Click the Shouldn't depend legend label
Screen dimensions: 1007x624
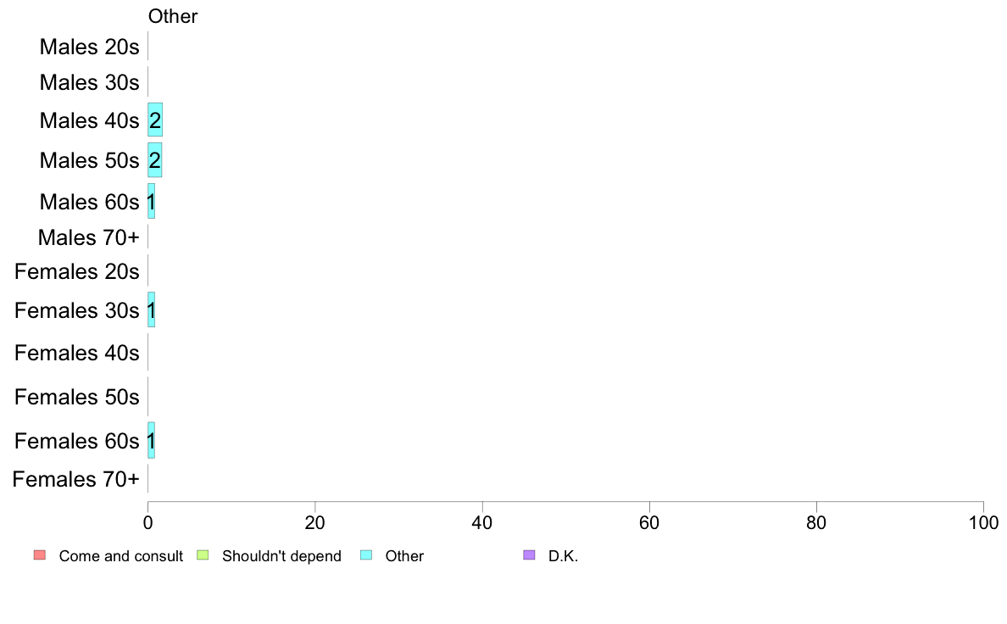282,556
